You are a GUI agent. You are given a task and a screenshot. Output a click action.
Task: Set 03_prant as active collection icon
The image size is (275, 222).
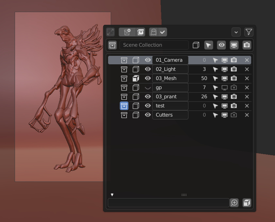[x=124, y=97]
